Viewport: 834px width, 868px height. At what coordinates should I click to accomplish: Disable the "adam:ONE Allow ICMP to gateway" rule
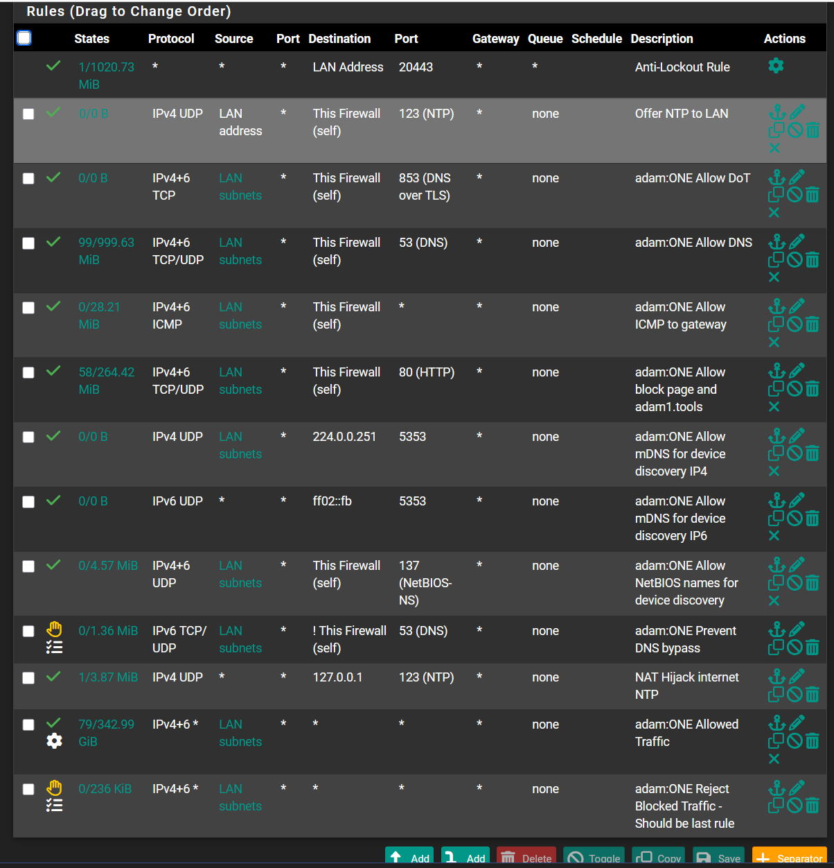795,324
